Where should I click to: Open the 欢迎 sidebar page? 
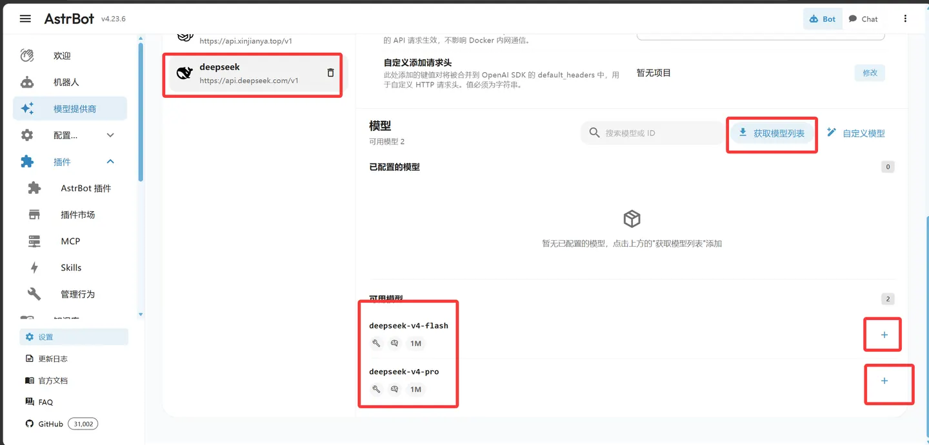(x=70, y=56)
